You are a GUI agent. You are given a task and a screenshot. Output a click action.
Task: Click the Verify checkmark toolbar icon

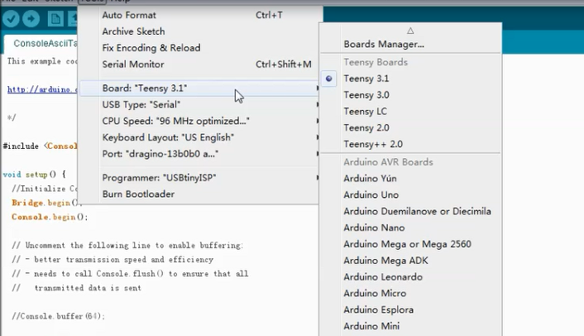[x=11, y=19]
